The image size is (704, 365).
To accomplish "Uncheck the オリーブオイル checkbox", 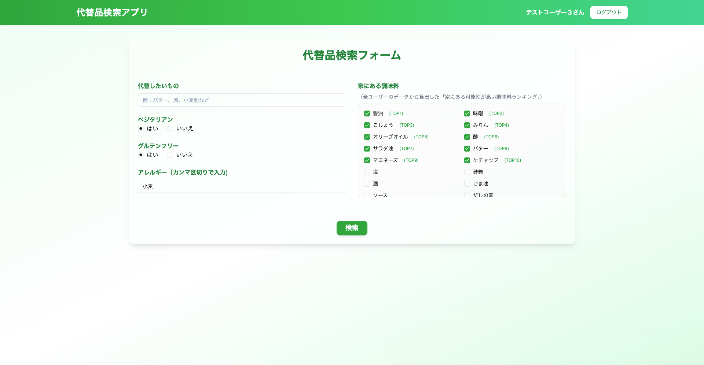I will pos(367,137).
